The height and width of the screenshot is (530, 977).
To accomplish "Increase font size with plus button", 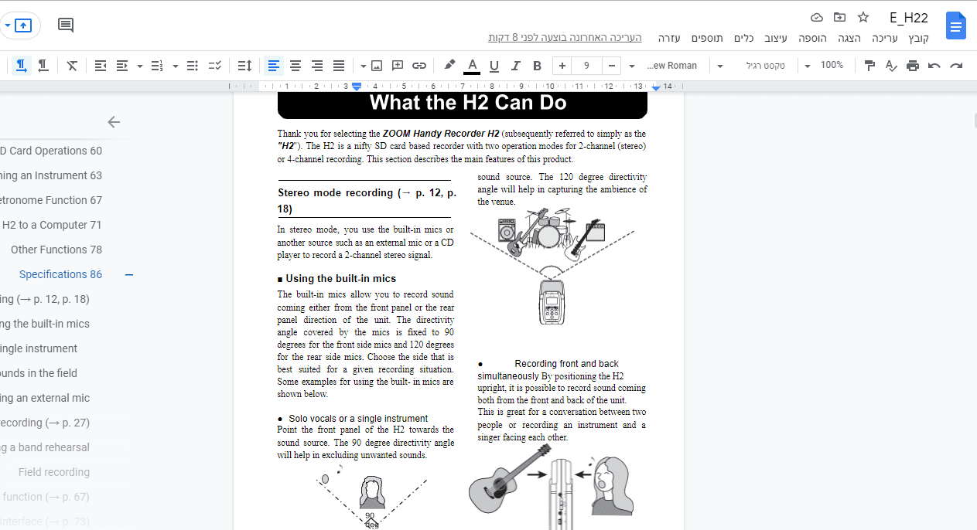I will pos(562,66).
